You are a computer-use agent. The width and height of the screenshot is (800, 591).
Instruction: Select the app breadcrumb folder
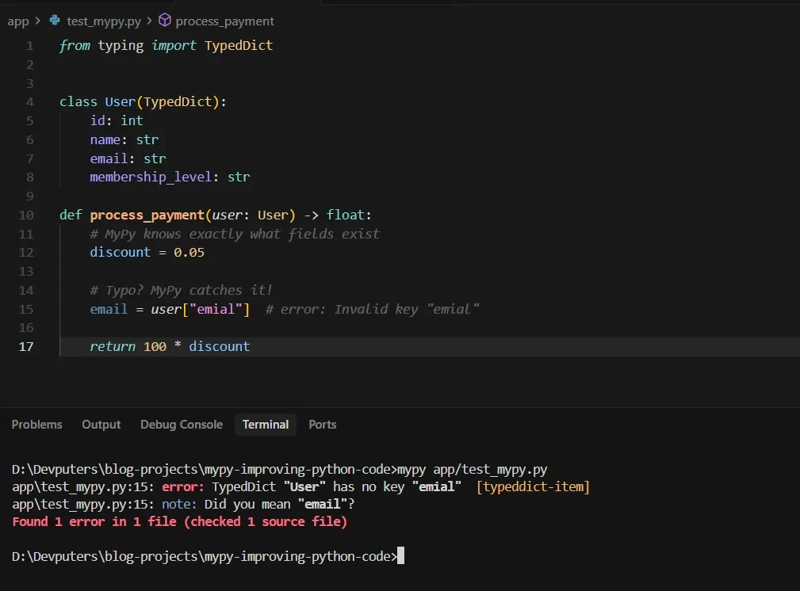point(18,21)
